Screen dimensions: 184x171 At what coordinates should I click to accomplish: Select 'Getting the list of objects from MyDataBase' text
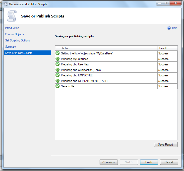tap(87, 53)
